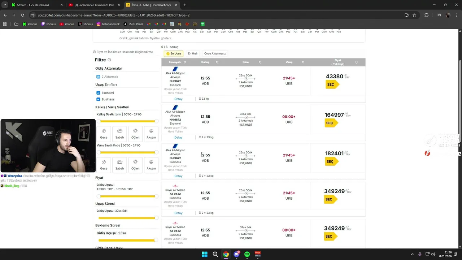462x260 pixels.
Task: Select the En Hızlı sorting tab
Action: click(193, 53)
